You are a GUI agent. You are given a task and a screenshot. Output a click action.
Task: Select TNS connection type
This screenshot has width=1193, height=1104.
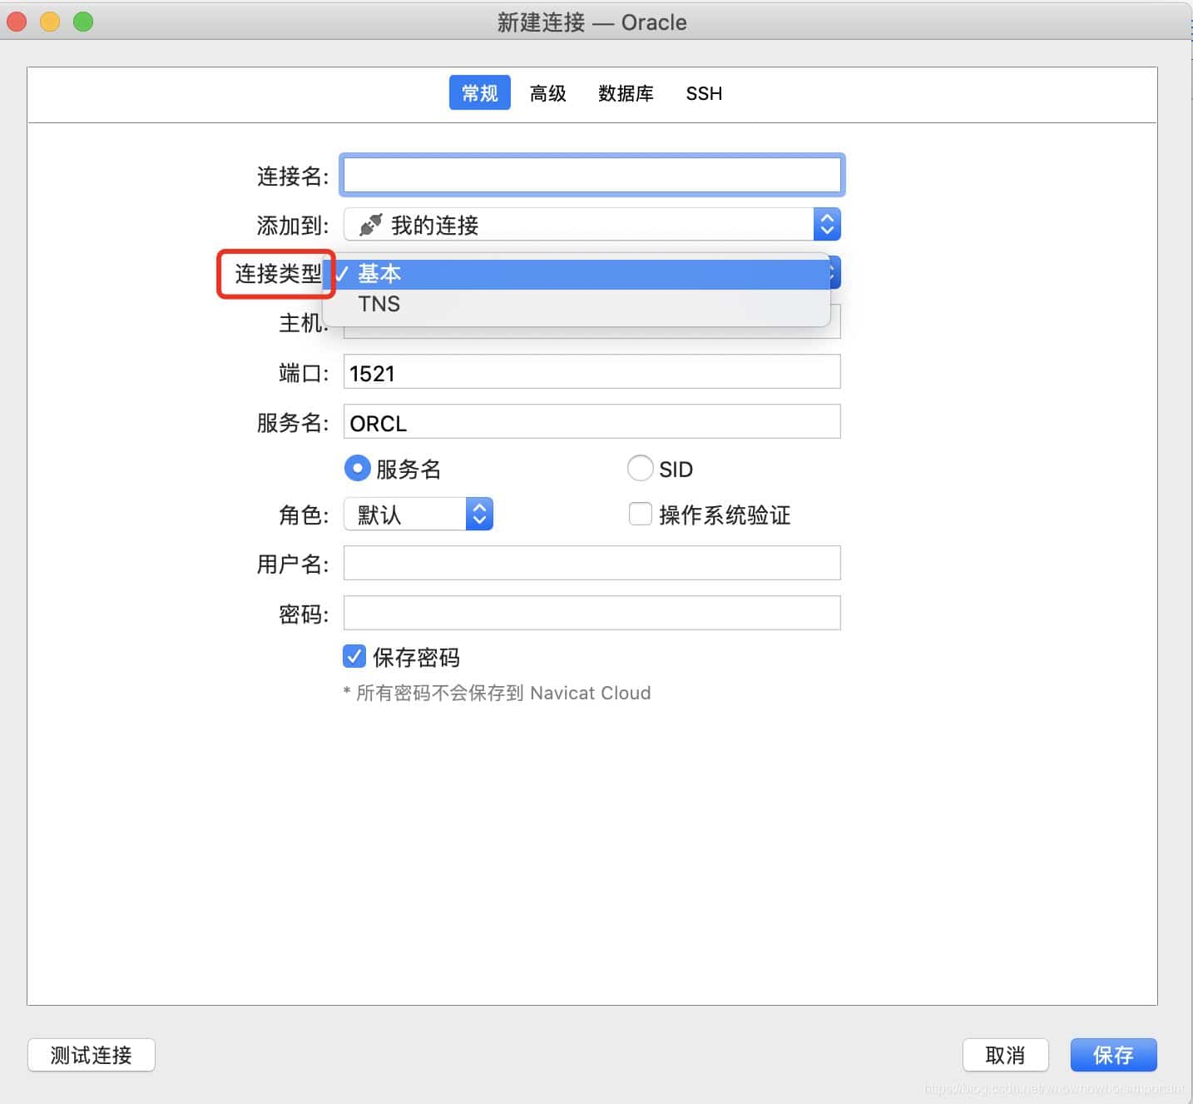(x=379, y=304)
